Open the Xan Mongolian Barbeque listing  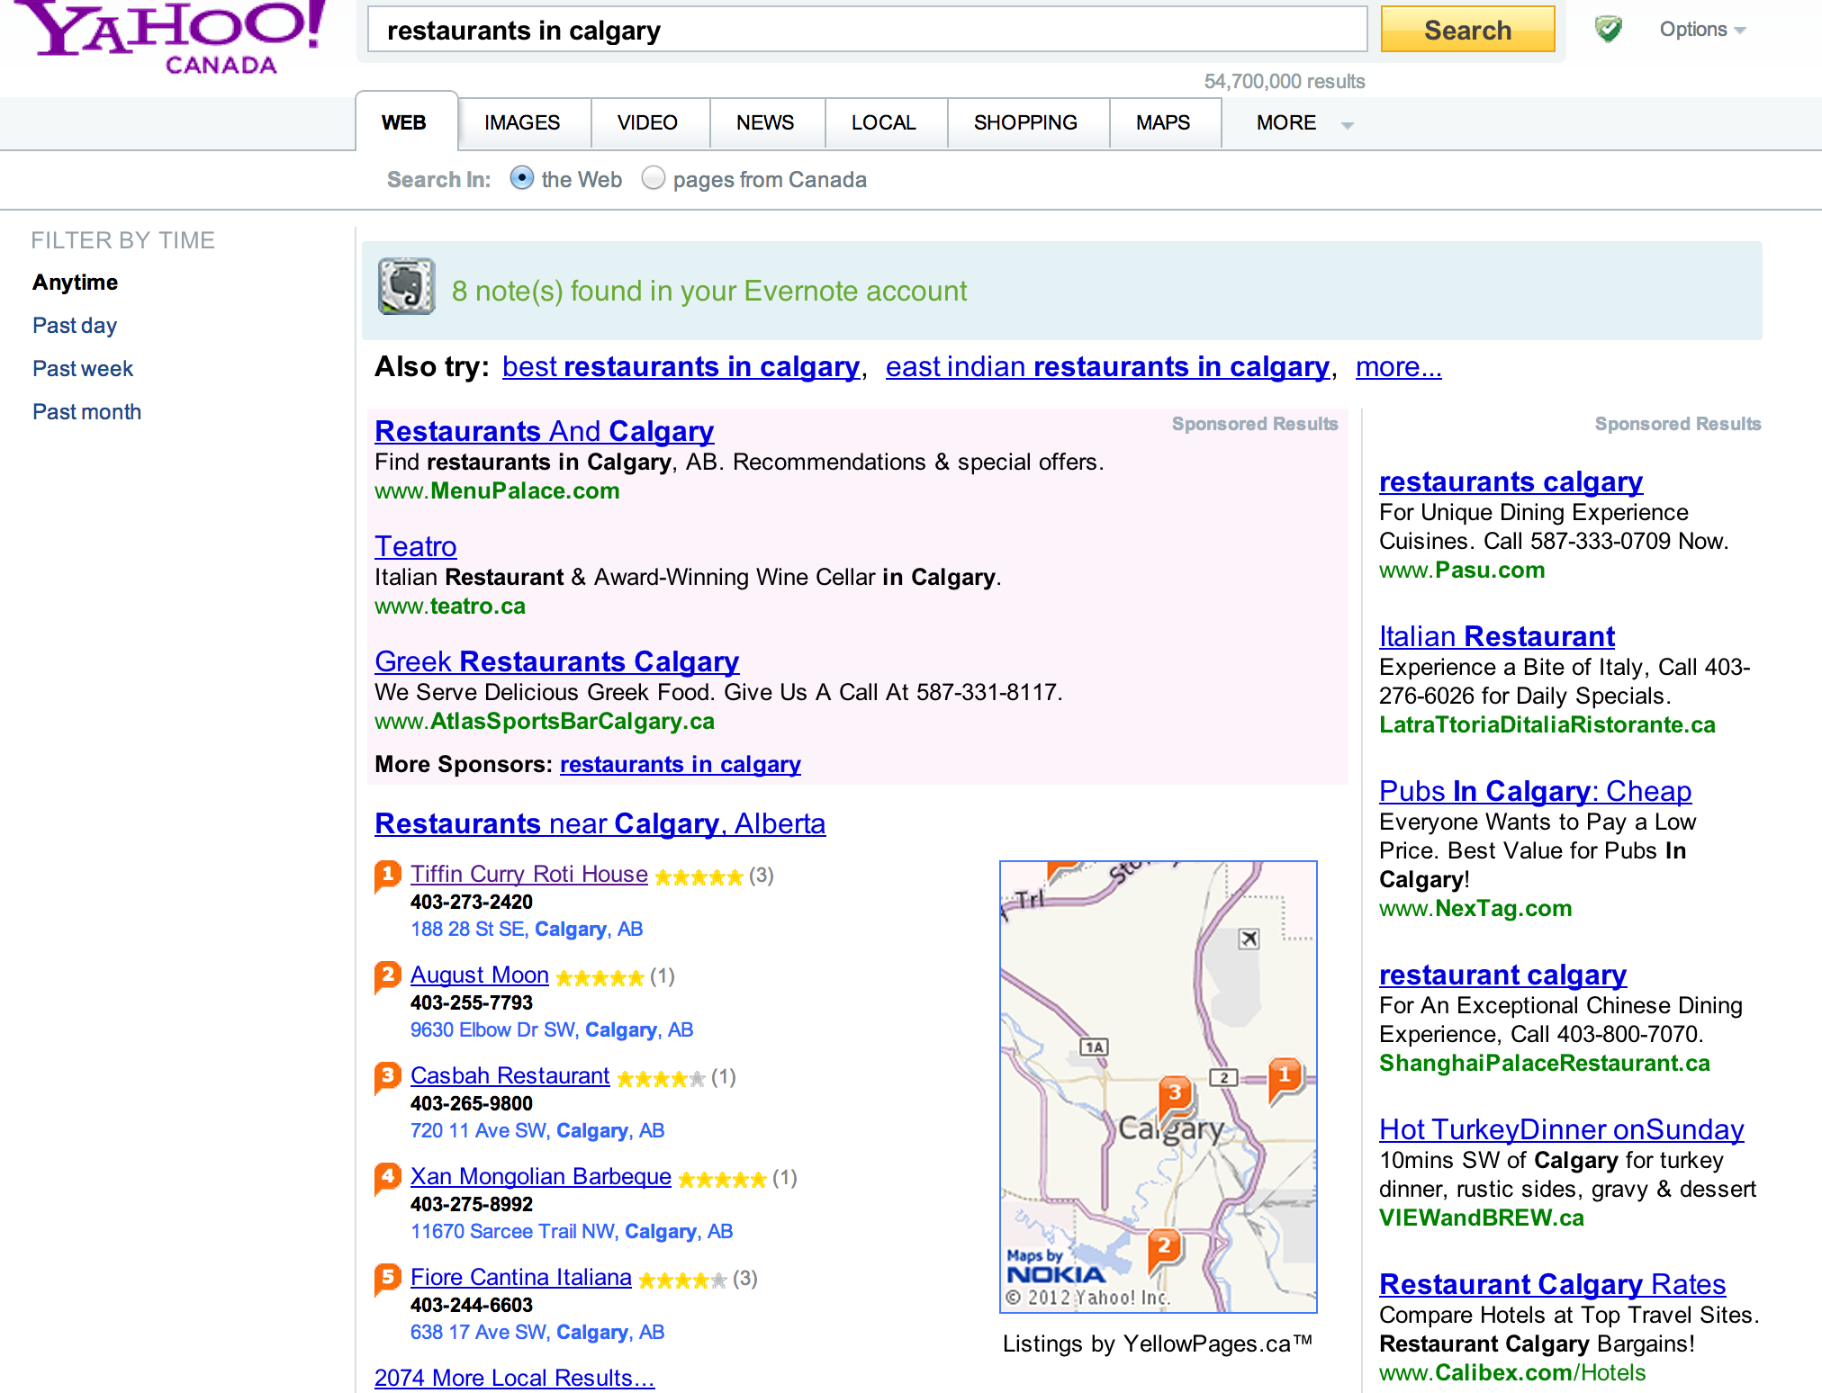(x=541, y=1176)
